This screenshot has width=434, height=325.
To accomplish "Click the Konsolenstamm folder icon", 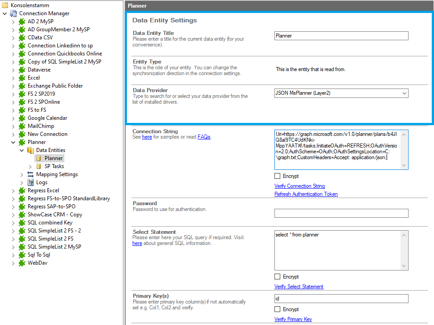I will click(x=5, y=5).
